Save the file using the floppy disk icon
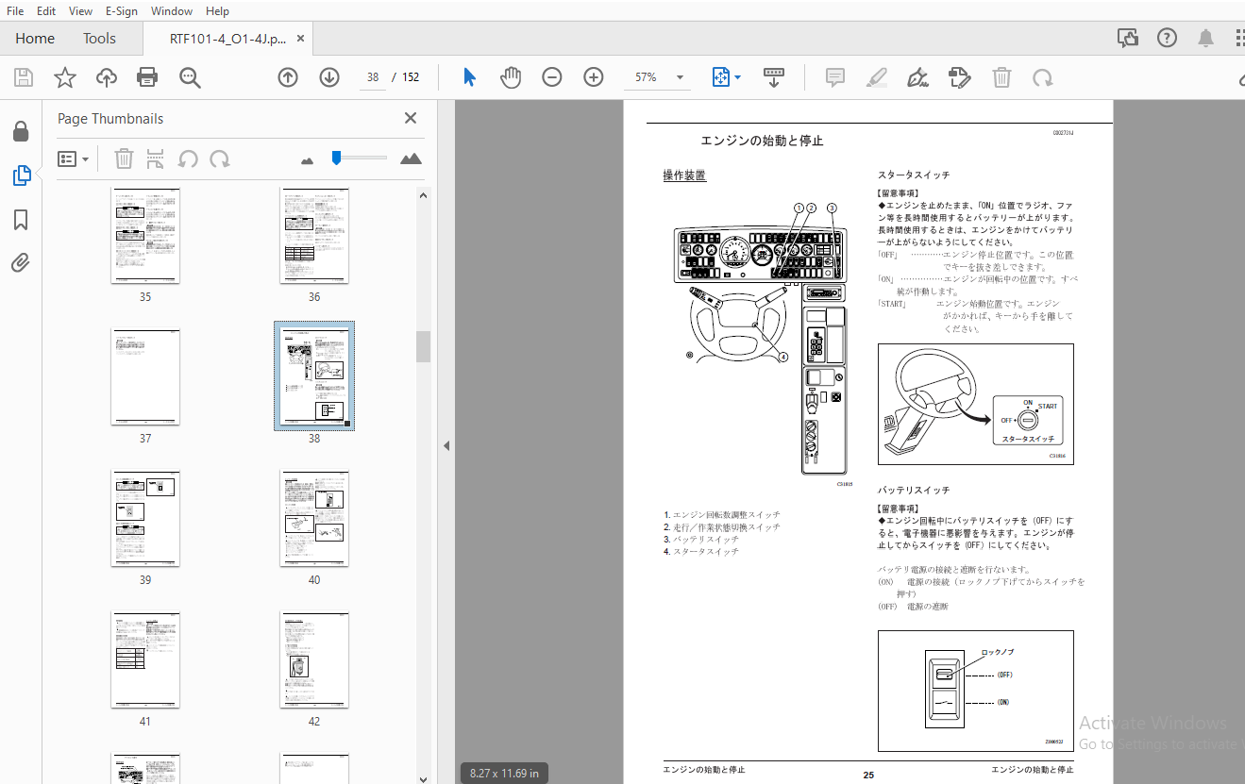Screen dimensions: 1245x784 (24, 77)
